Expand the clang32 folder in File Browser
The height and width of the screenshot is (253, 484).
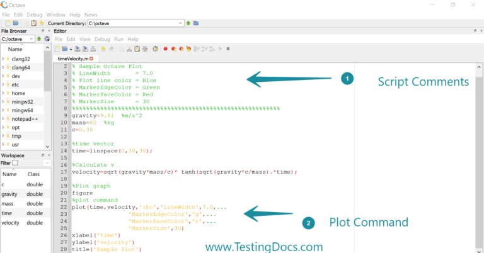click(x=3, y=59)
